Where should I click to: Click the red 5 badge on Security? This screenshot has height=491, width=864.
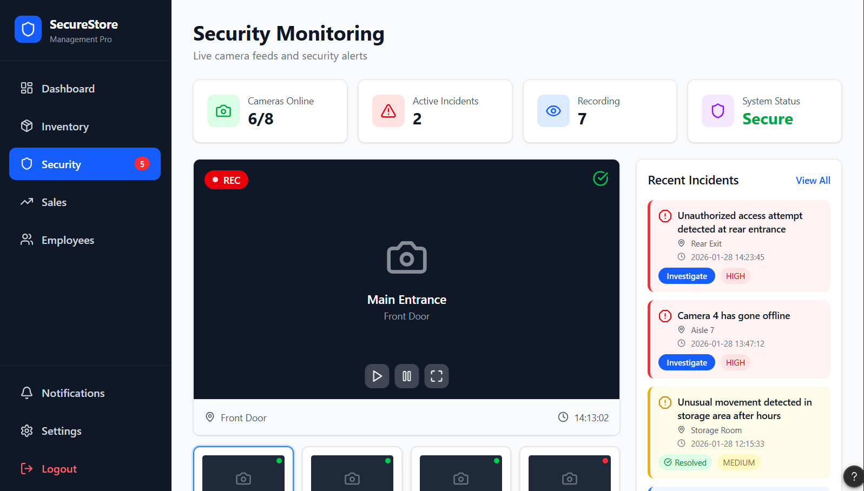tap(142, 164)
